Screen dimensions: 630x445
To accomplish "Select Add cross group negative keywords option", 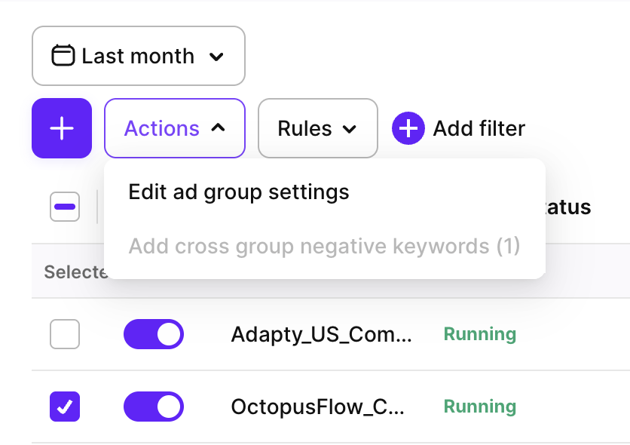I will pos(324,246).
